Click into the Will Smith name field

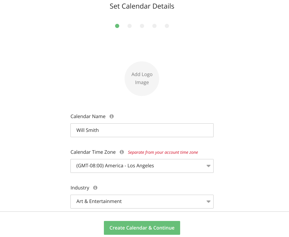142,130
